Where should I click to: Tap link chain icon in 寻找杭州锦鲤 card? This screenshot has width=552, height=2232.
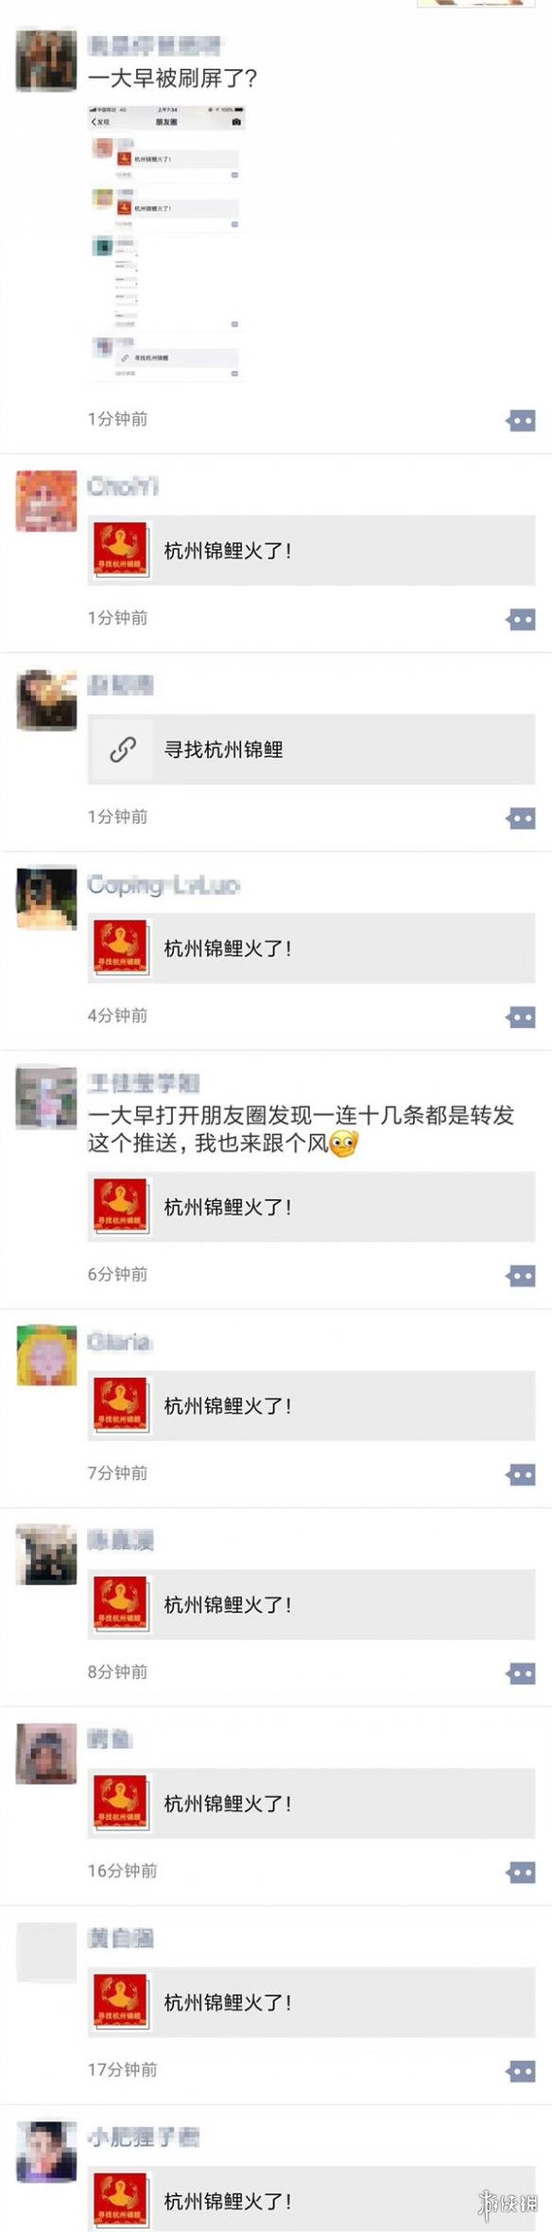point(122,749)
